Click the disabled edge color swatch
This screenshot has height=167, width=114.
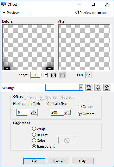pyautogui.click(x=66, y=140)
